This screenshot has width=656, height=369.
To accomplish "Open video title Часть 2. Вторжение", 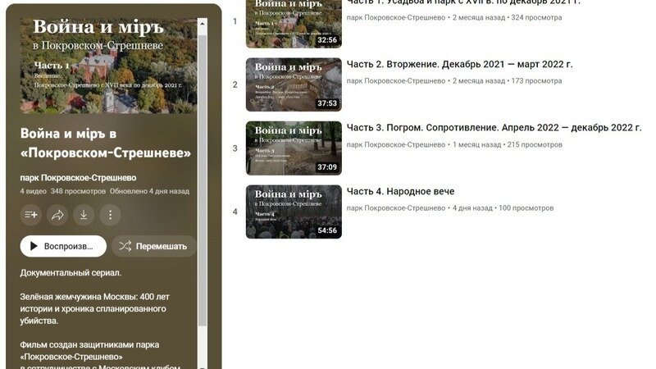I will [x=459, y=64].
